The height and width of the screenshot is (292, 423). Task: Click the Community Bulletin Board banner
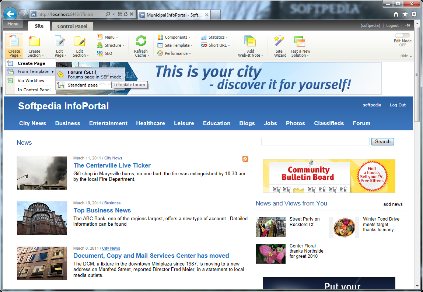(x=329, y=176)
